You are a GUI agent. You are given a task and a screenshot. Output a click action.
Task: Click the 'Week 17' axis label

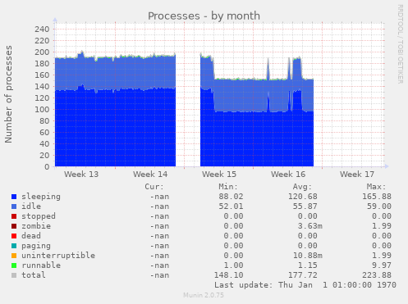click(x=357, y=175)
